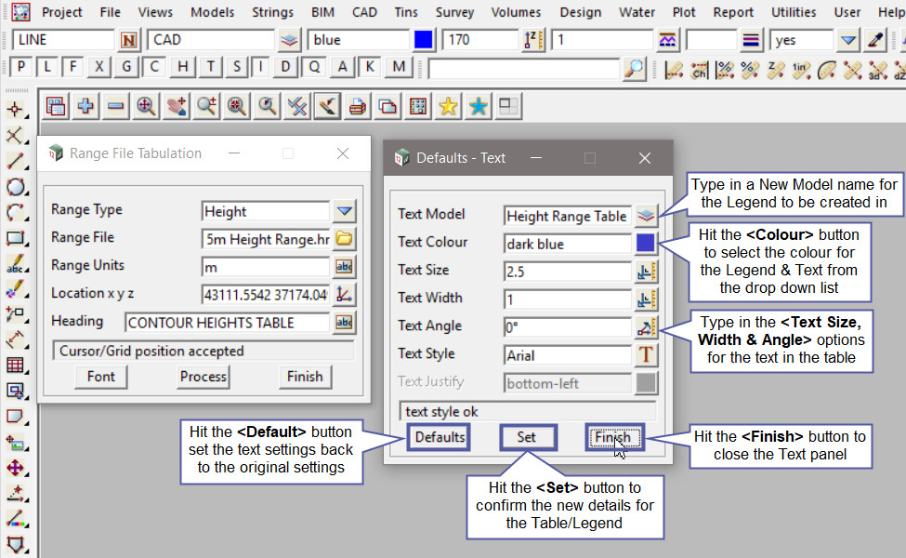Screen dimensions: 906x558
Task: Toggle the 'P' snap button
Action: pos(20,67)
